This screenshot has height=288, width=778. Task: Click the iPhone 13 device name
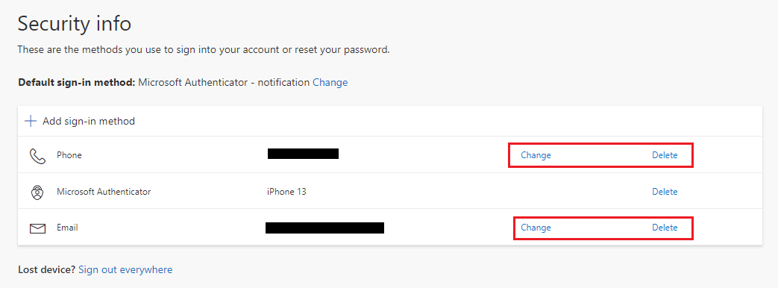[286, 191]
